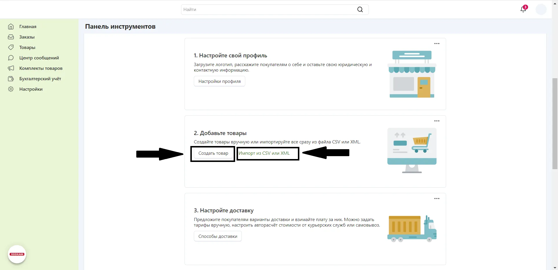Click the message center chat icon
Screen dimensions: 558x270
(11, 58)
